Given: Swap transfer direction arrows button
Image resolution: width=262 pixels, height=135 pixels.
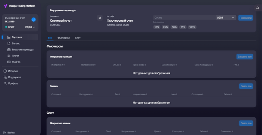Looking at the screenshot, I should [x=100, y=18].
